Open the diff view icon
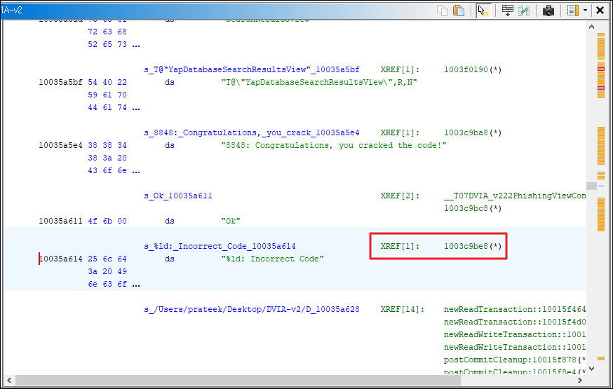This screenshot has width=613, height=389. tap(524, 11)
